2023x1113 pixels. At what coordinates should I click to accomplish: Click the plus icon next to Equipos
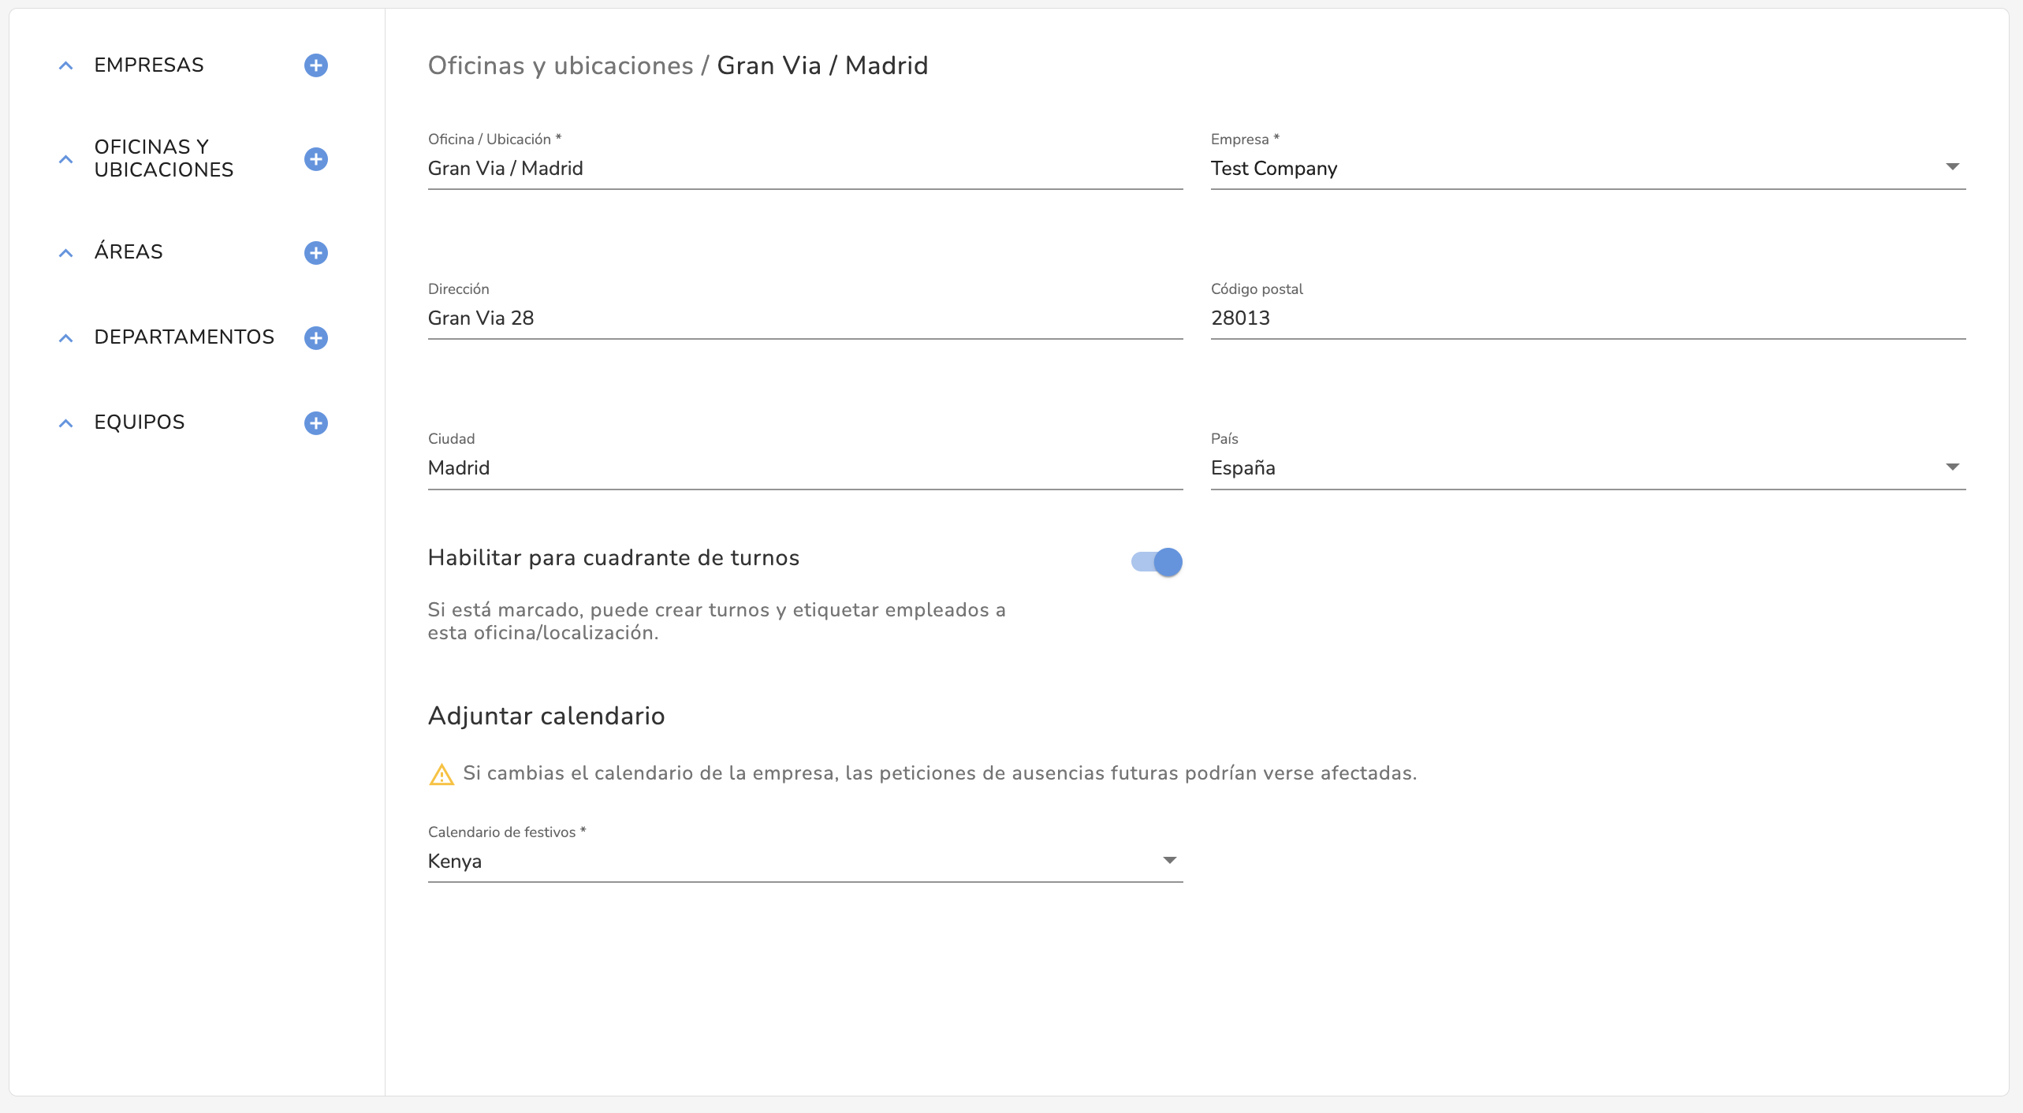click(315, 423)
